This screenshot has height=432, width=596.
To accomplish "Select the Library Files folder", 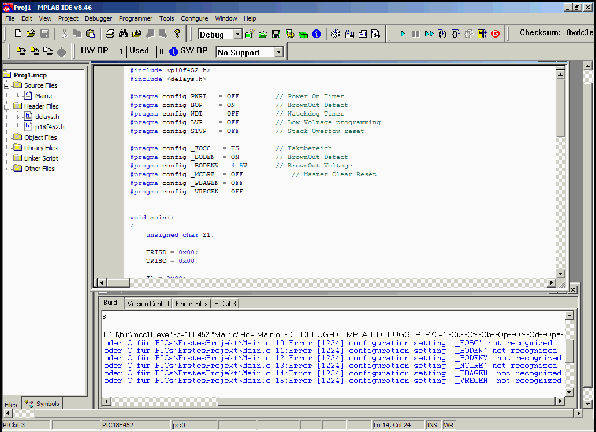I will (40, 147).
